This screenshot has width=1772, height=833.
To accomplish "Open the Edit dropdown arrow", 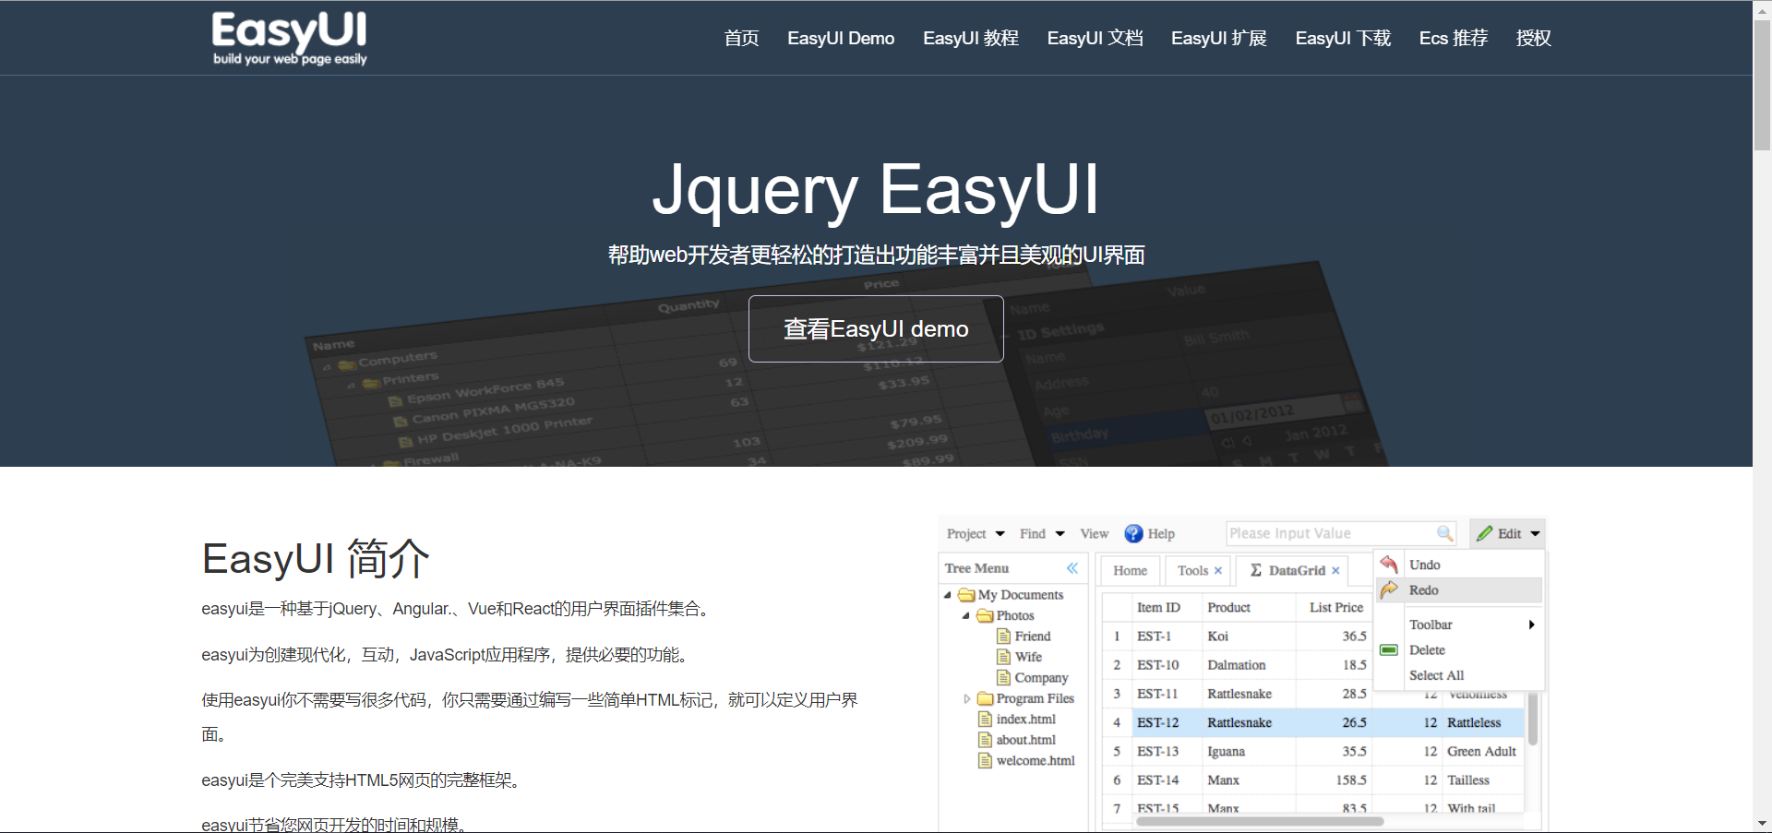I will tap(1536, 533).
